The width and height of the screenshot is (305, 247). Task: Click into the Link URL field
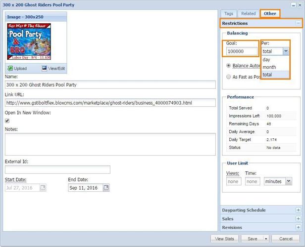click(x=110, y=103)
